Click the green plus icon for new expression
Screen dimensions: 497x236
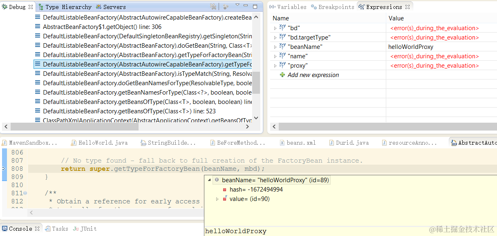click(282, 75)
